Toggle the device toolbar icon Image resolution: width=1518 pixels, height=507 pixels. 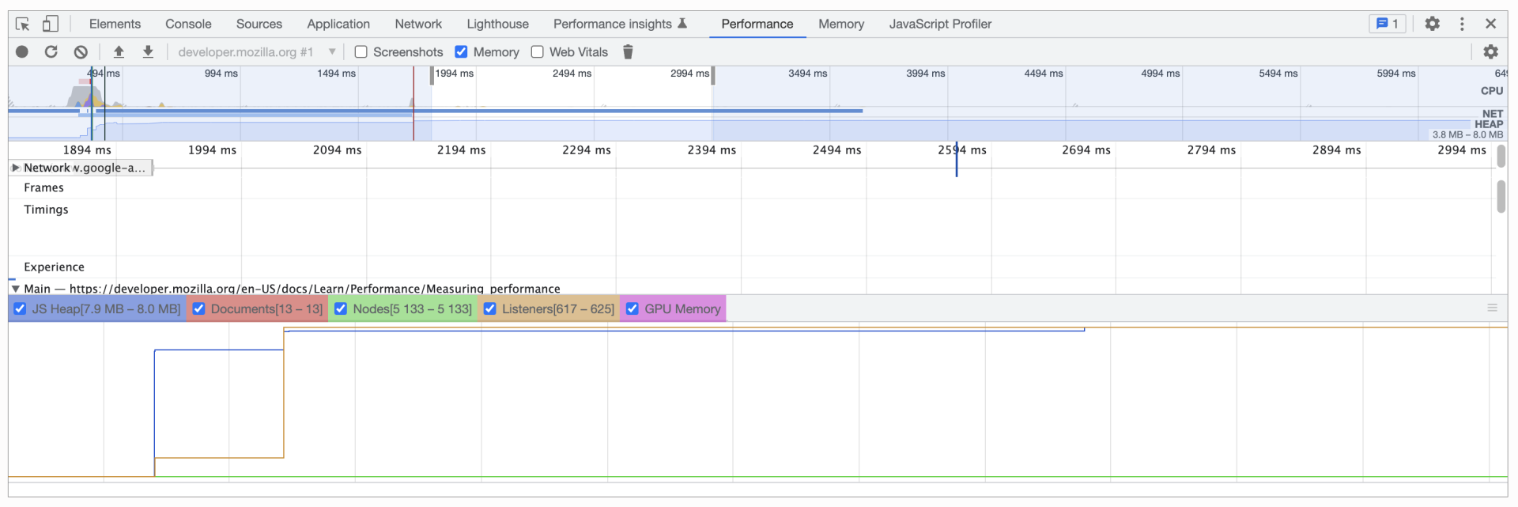pos(50,24)
